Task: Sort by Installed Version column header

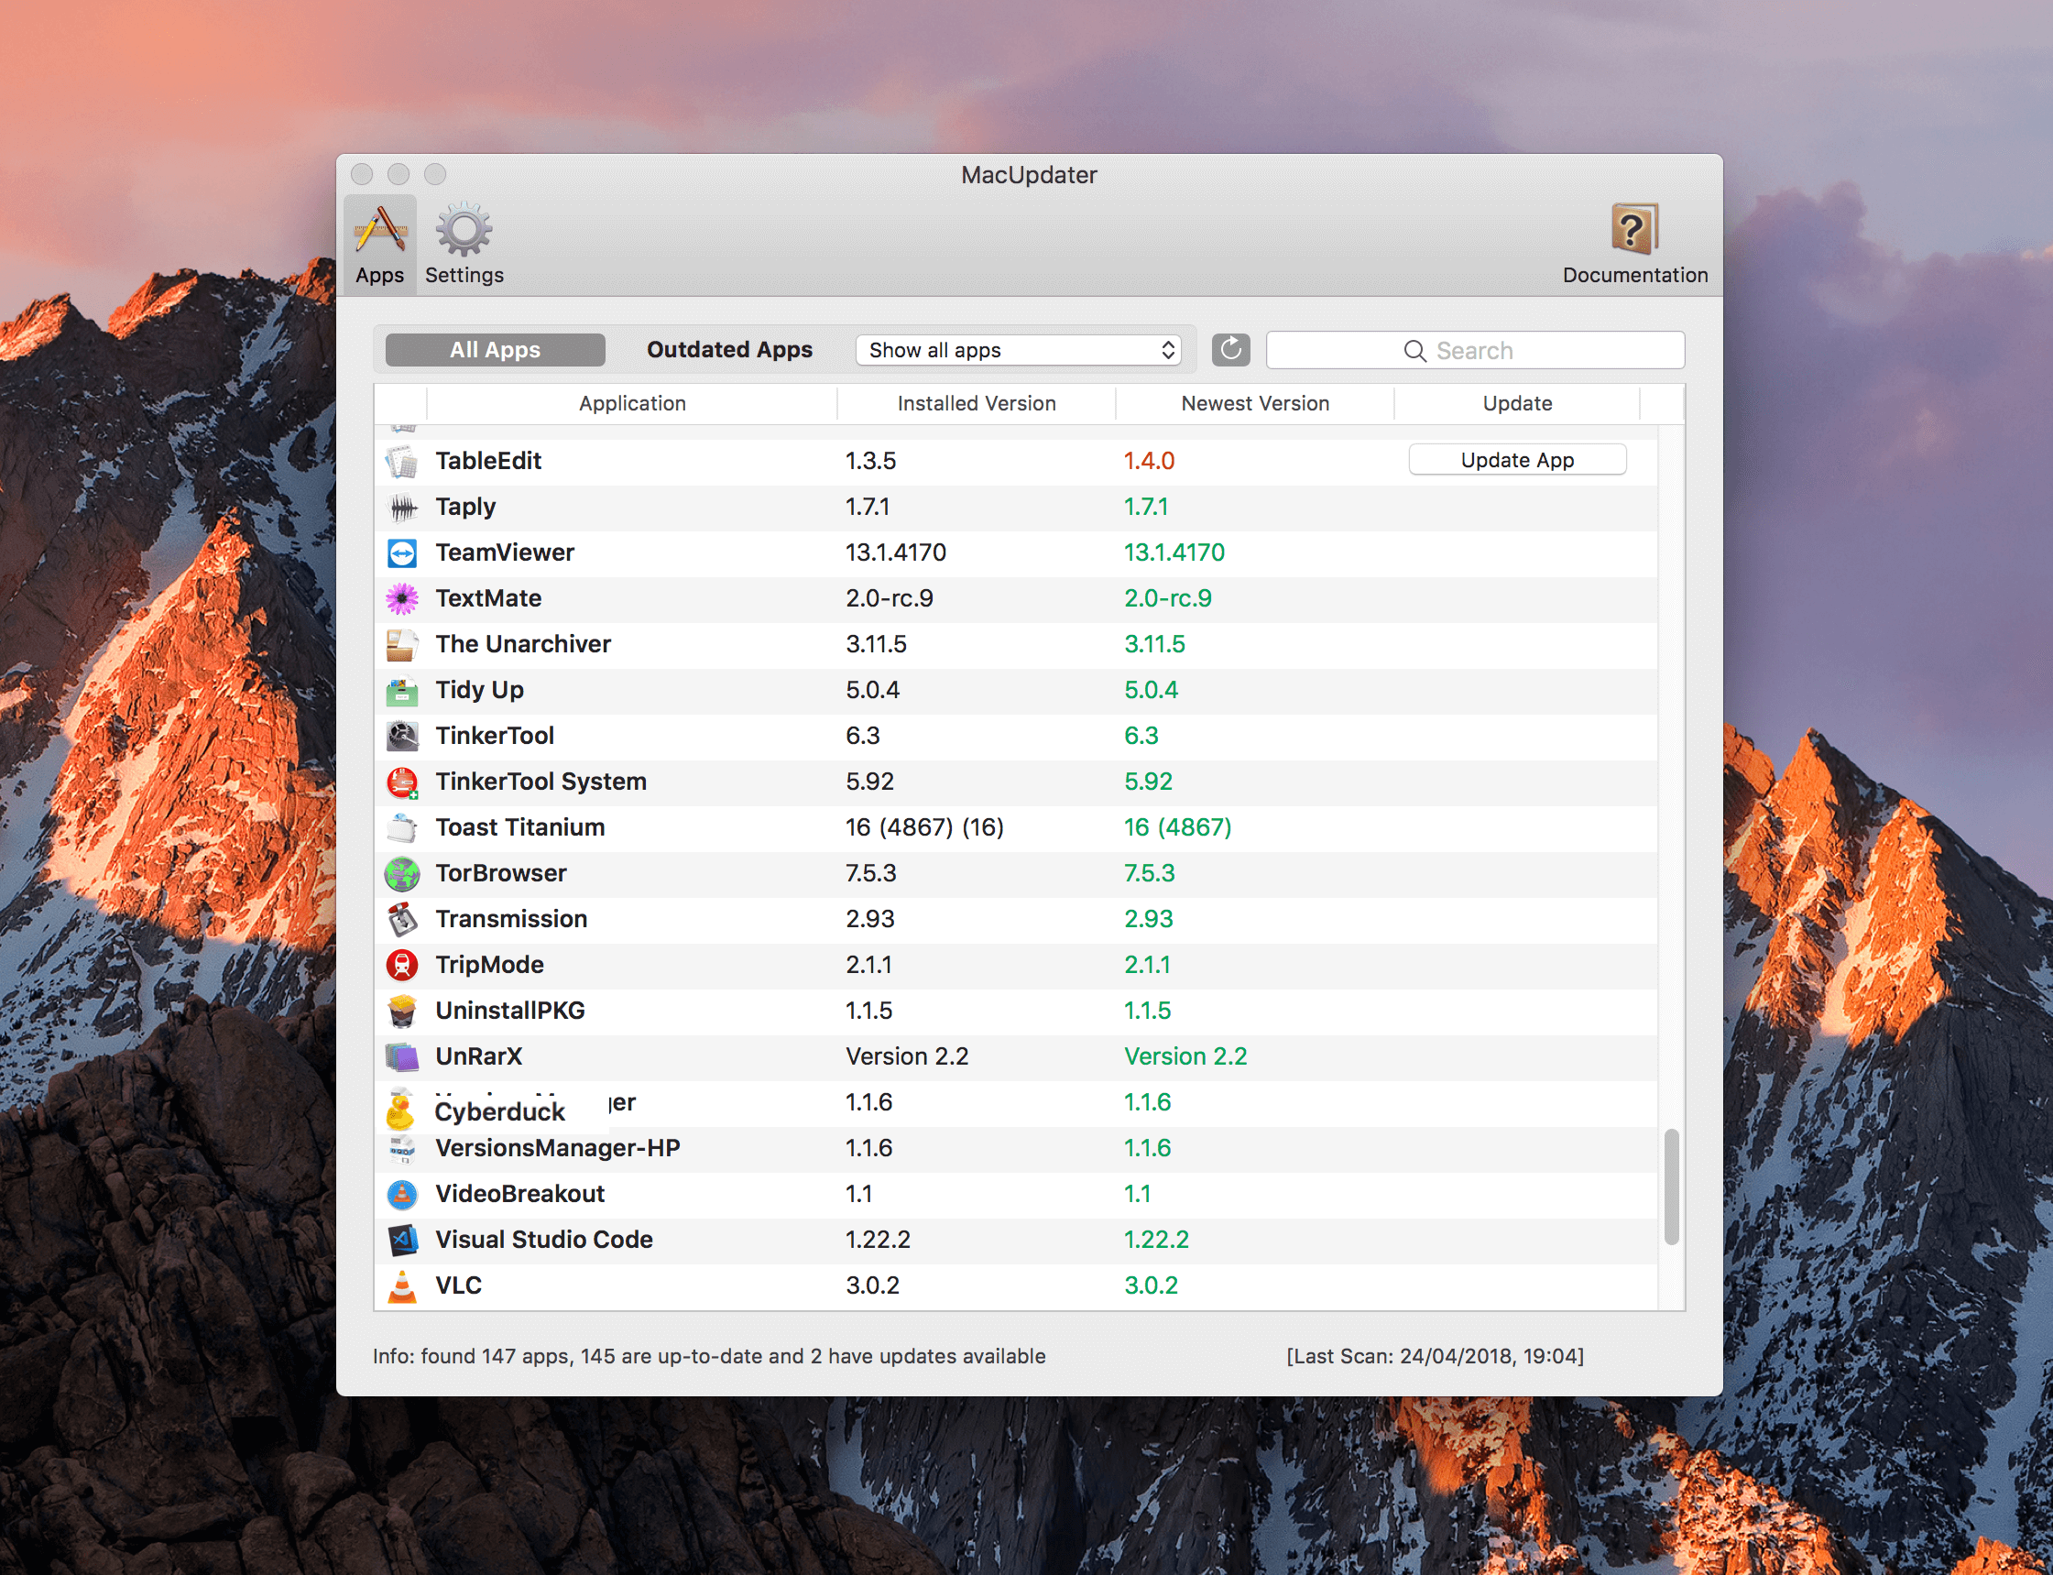Action: tap(976, 403)
